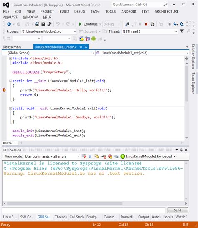Click the green module loaded status indicator
This screenshot has width=198, height=228.
tap(123, 156)
